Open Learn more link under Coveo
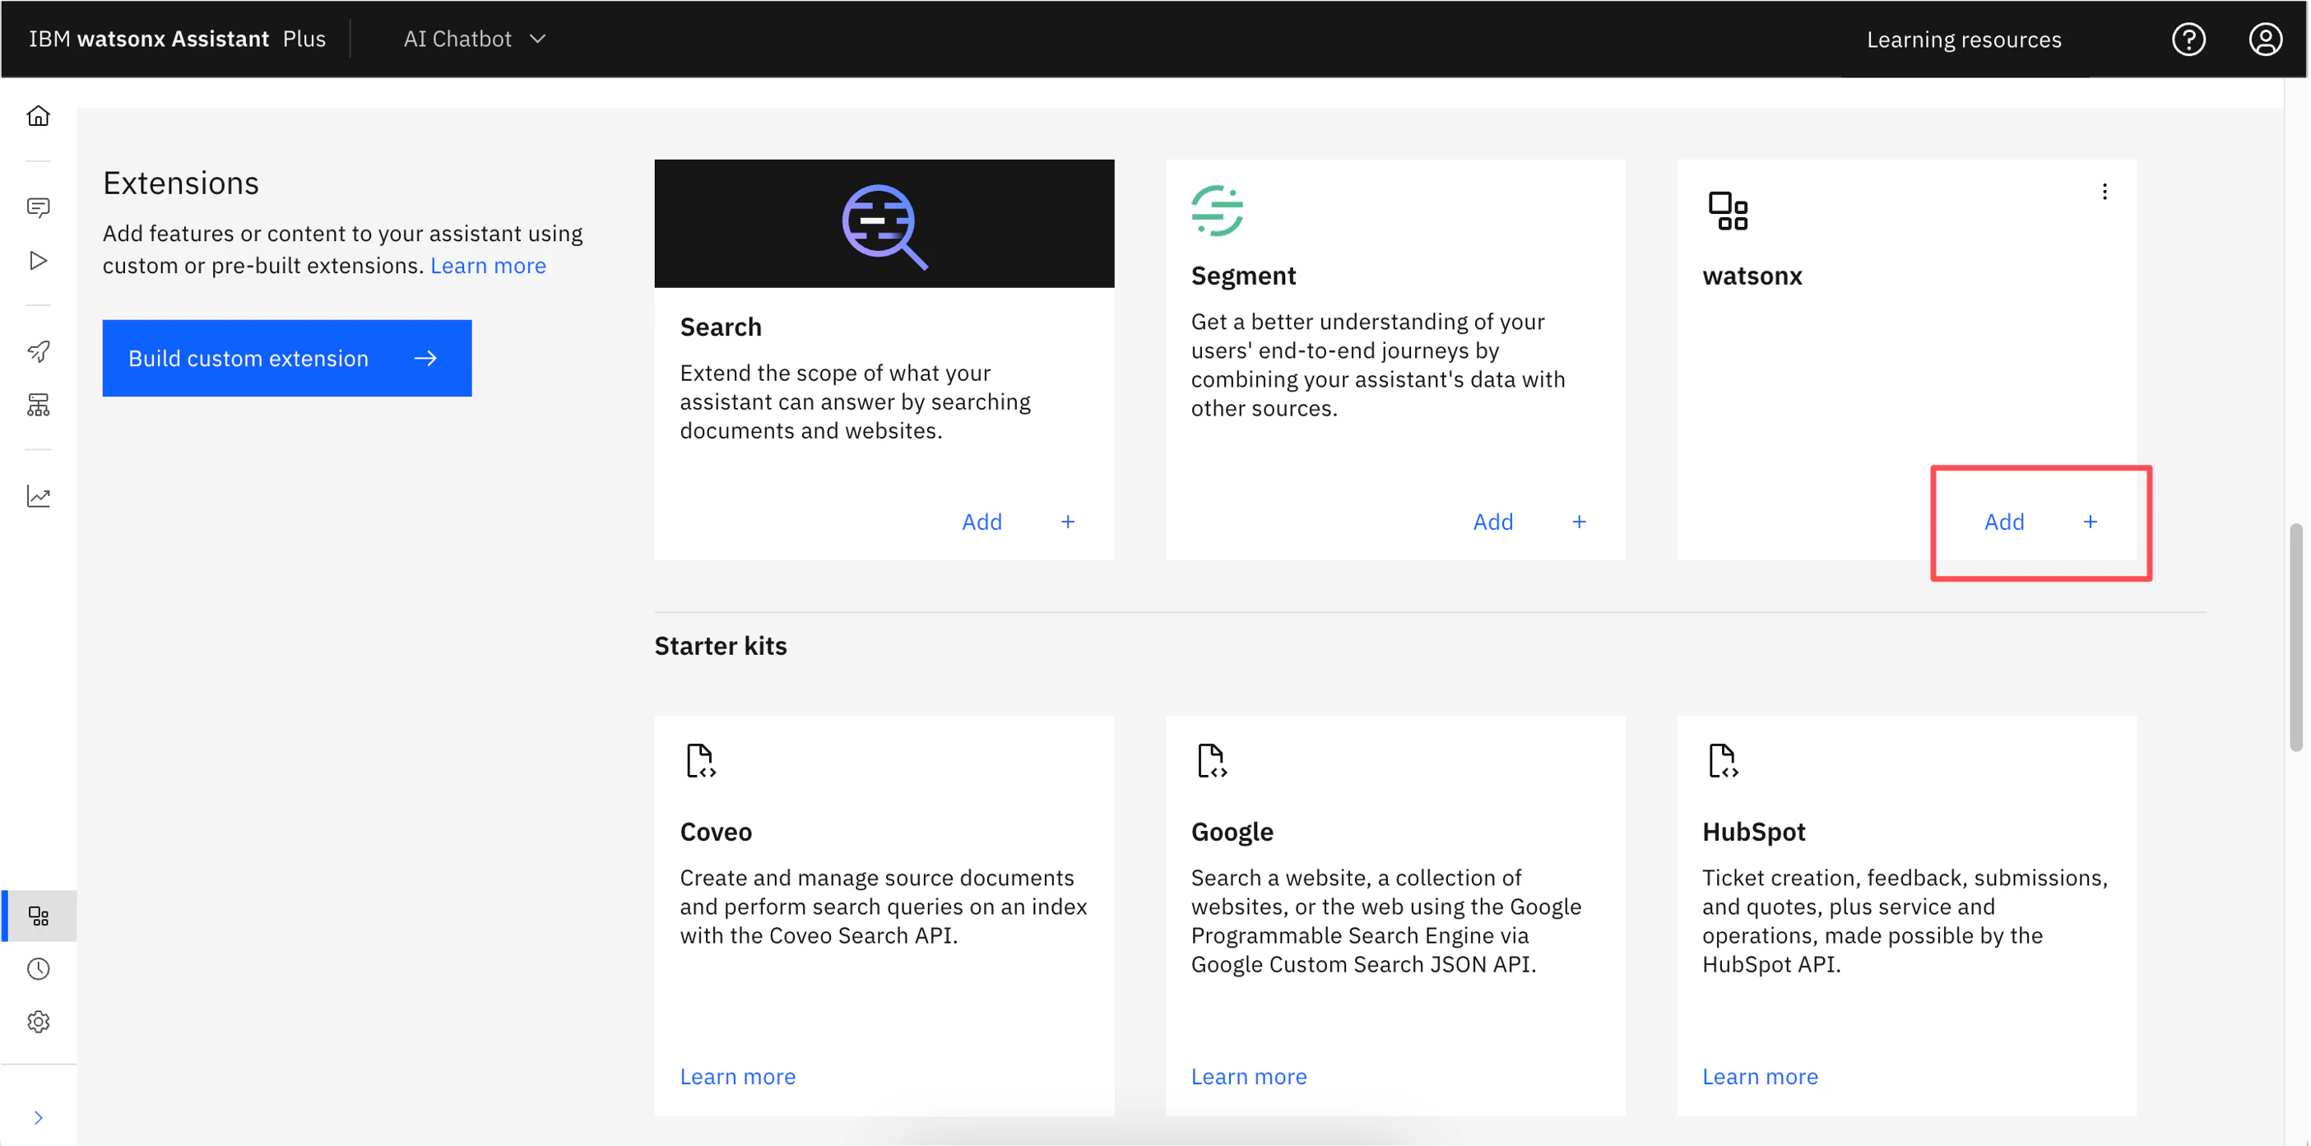 pyautogui.click(x=737, y=1077)
